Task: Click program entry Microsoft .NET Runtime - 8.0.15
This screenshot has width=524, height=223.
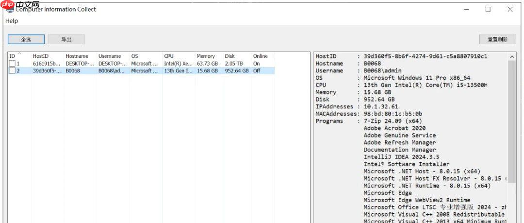Action: coord(427,186)
